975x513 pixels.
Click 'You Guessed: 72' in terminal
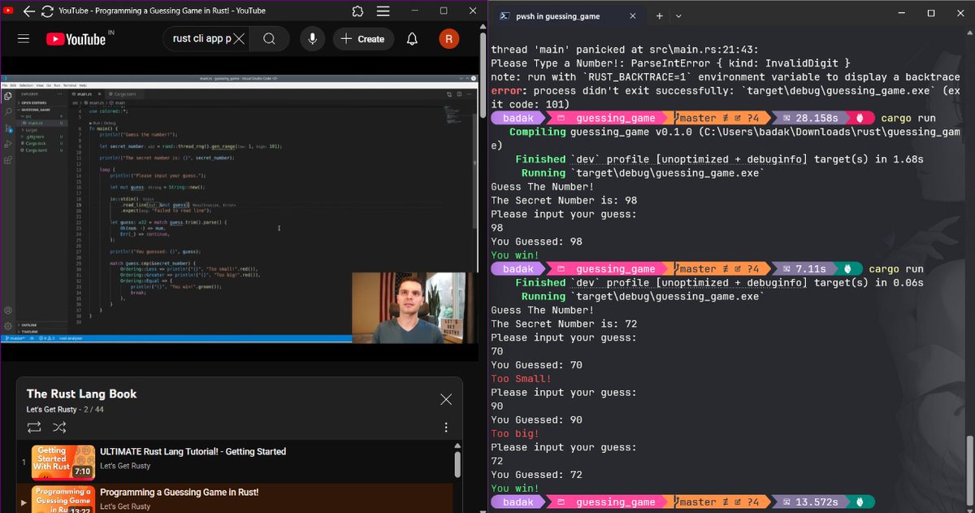536,475
